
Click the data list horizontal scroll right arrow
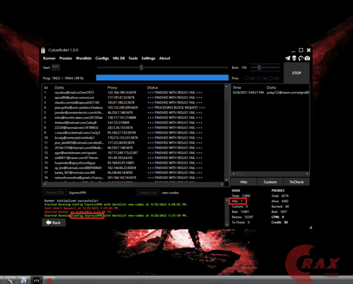pyautogui.click(x=222, y=185)
